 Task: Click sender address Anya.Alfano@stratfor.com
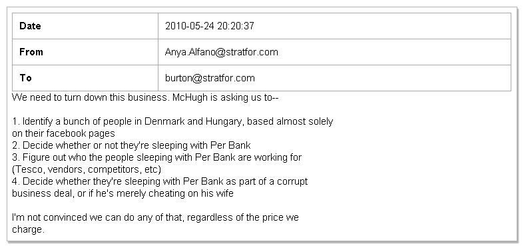coord(222,52)
